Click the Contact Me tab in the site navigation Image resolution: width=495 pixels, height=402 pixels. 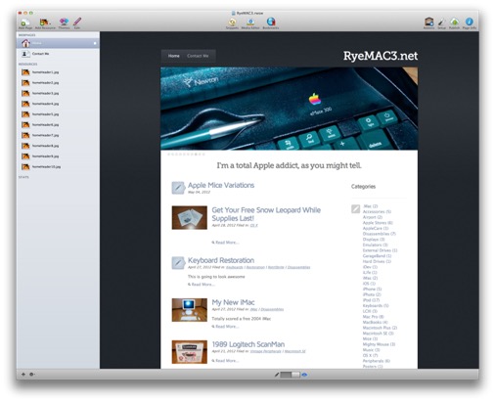(198, 56)
